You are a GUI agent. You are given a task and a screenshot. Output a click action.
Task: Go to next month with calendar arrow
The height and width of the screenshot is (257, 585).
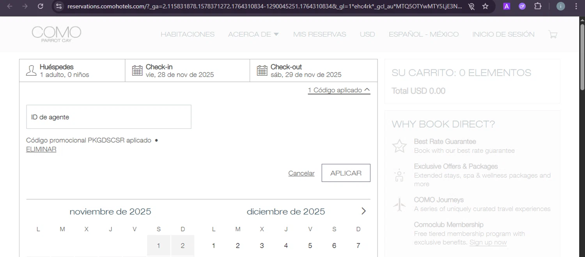(x=363, y=211)
